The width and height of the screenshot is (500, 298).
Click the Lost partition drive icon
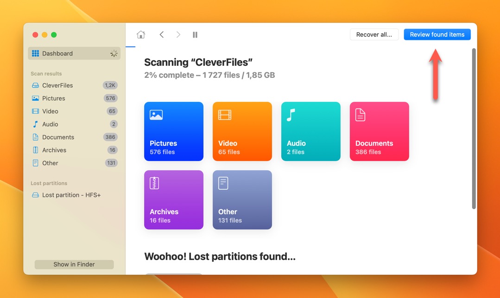35,195
